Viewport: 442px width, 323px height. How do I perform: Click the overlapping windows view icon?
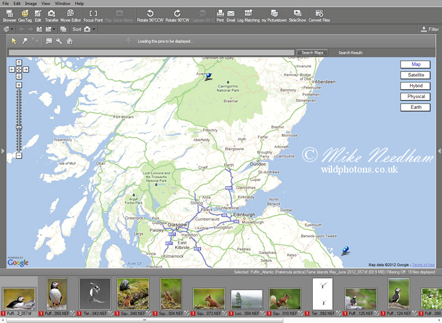click(x=64, y=29)
